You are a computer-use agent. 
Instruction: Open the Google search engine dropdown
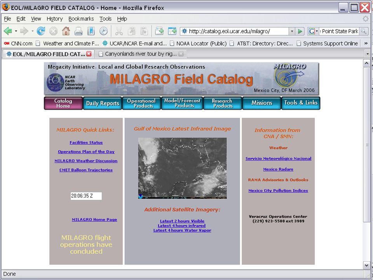click(313, 31)
